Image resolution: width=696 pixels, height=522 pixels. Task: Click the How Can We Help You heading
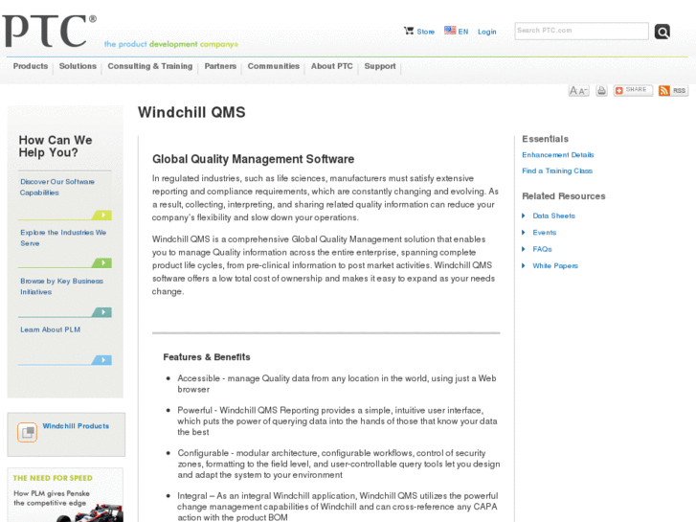click(56, 147)
